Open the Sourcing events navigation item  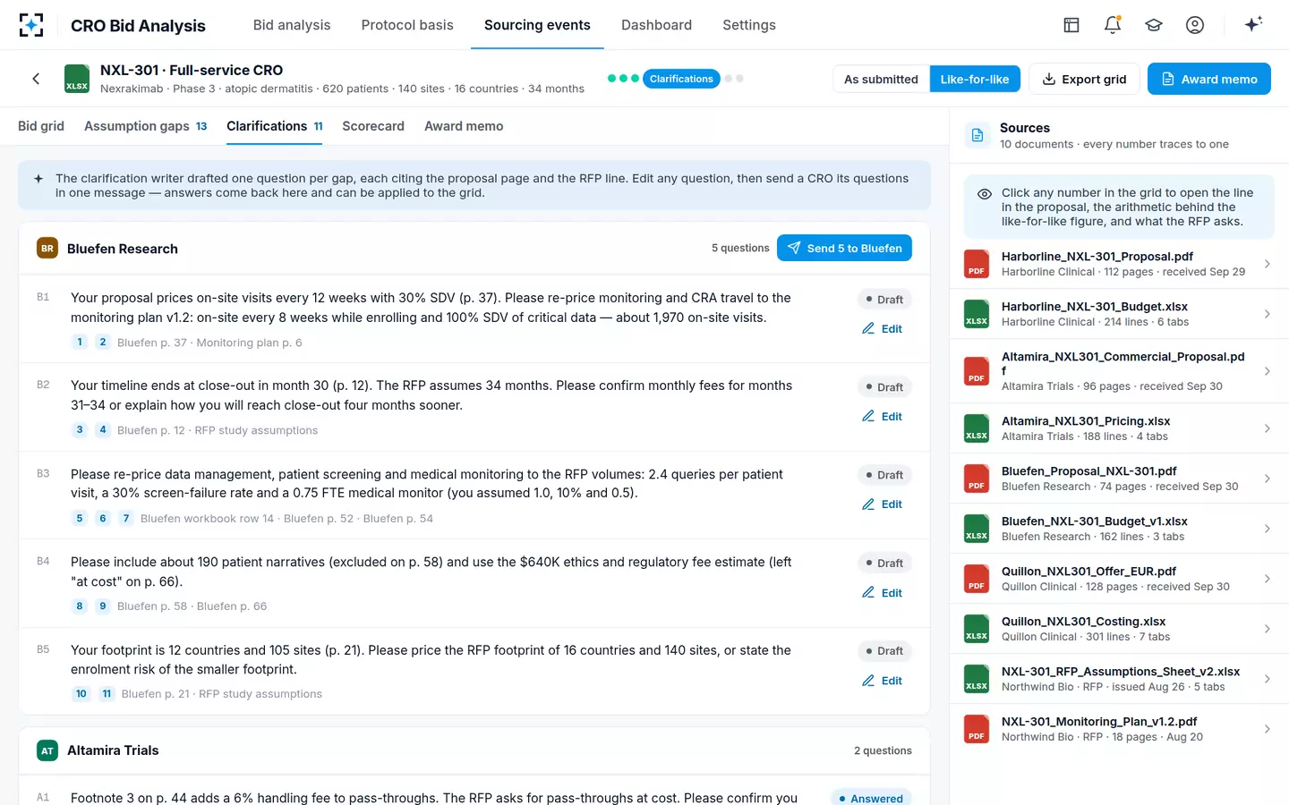pyautogui.click(x=537, y=25)
